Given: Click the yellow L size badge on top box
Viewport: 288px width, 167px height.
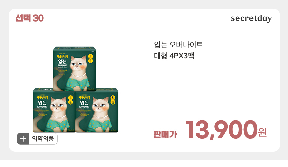Looking at the screenshot, I should 90,56.
